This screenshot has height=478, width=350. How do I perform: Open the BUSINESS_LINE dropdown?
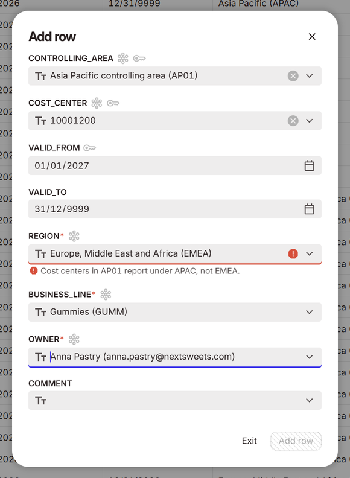tap(310, 312)
